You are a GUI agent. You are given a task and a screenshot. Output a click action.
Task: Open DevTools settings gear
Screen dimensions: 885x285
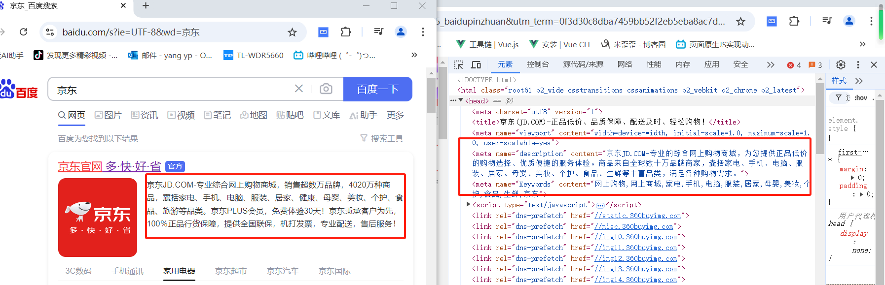pyautogui.click(x=841, y=65)
